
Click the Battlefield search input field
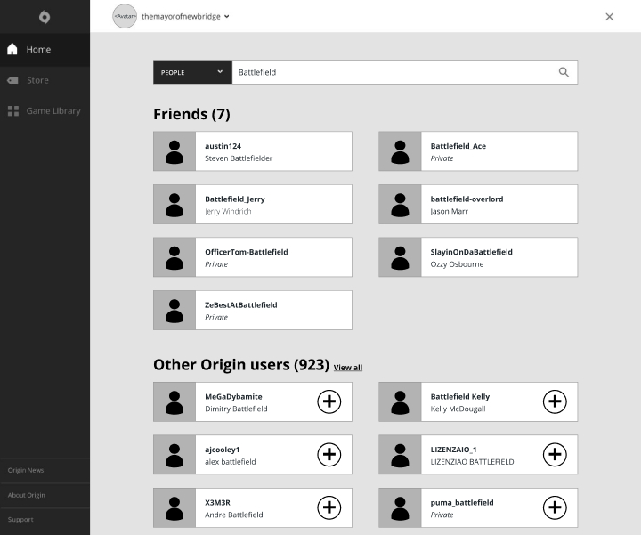[x=392, y=72]
